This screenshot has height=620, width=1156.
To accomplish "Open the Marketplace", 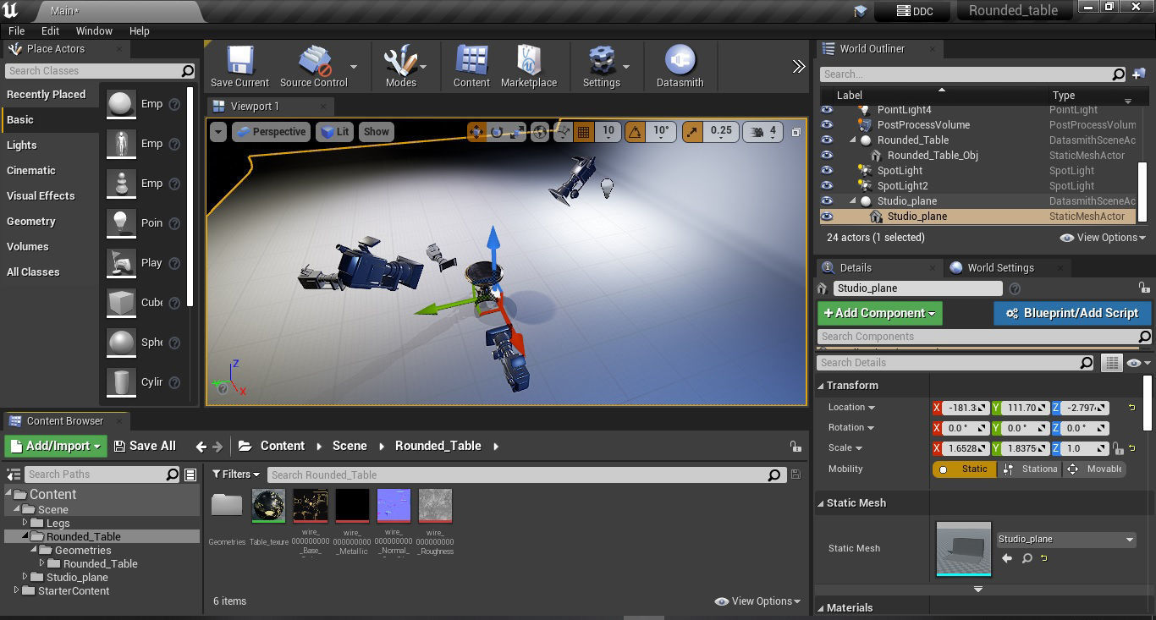I will [529, 67].
